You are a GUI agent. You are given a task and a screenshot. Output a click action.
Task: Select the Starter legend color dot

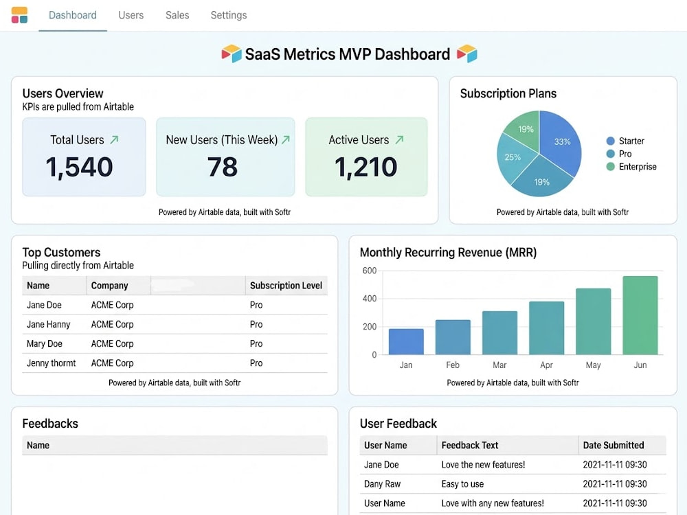pos(610,141)
